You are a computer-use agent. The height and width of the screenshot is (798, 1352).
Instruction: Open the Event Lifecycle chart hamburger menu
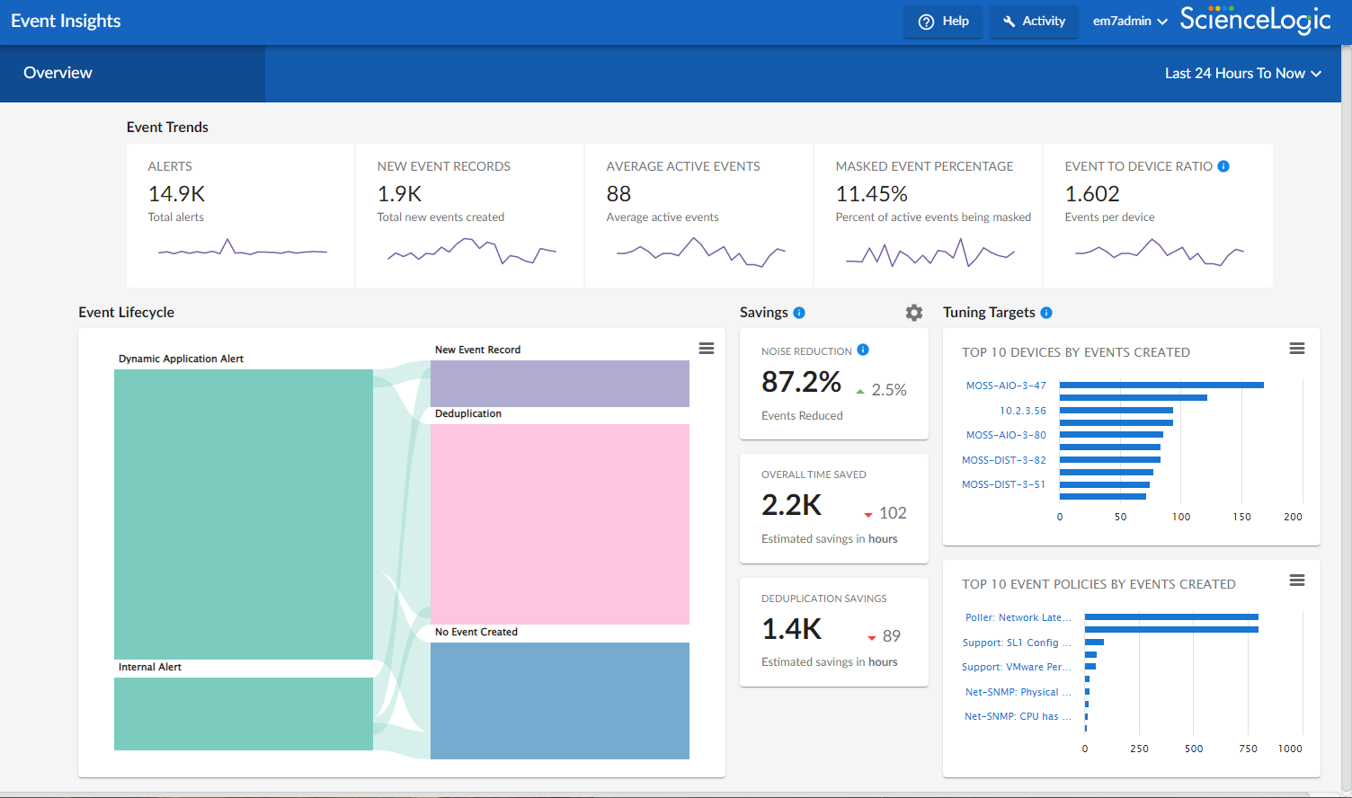[707, 348]
